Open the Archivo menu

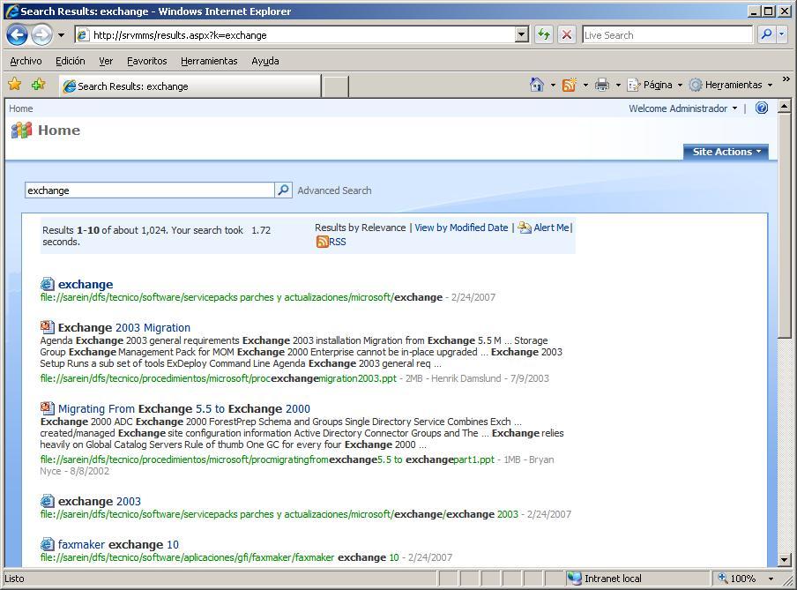[26, 61]
